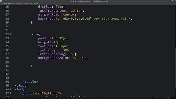Viewport: 176px width, 99px height.
Task: Click padding property on line 33
Action: coord(45,38)
